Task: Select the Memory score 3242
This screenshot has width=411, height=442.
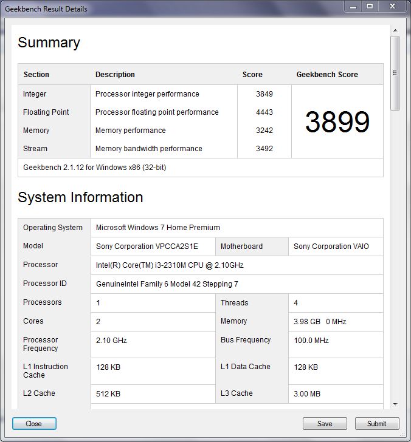Action: (264, 131)
